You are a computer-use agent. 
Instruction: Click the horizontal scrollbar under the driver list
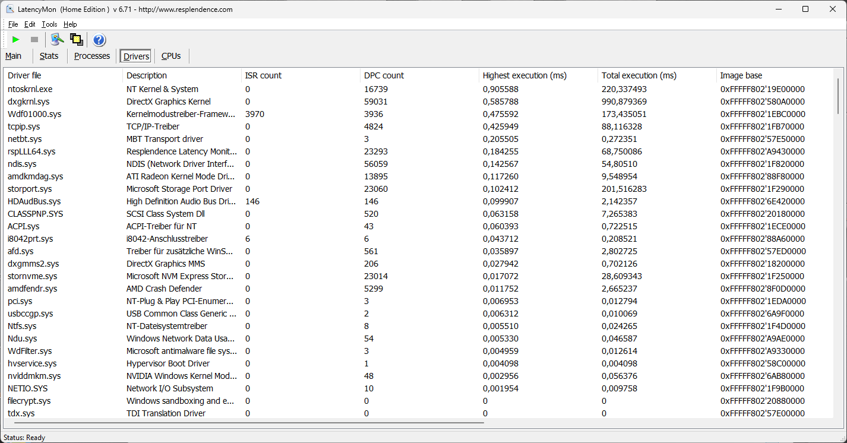point(246,423)
